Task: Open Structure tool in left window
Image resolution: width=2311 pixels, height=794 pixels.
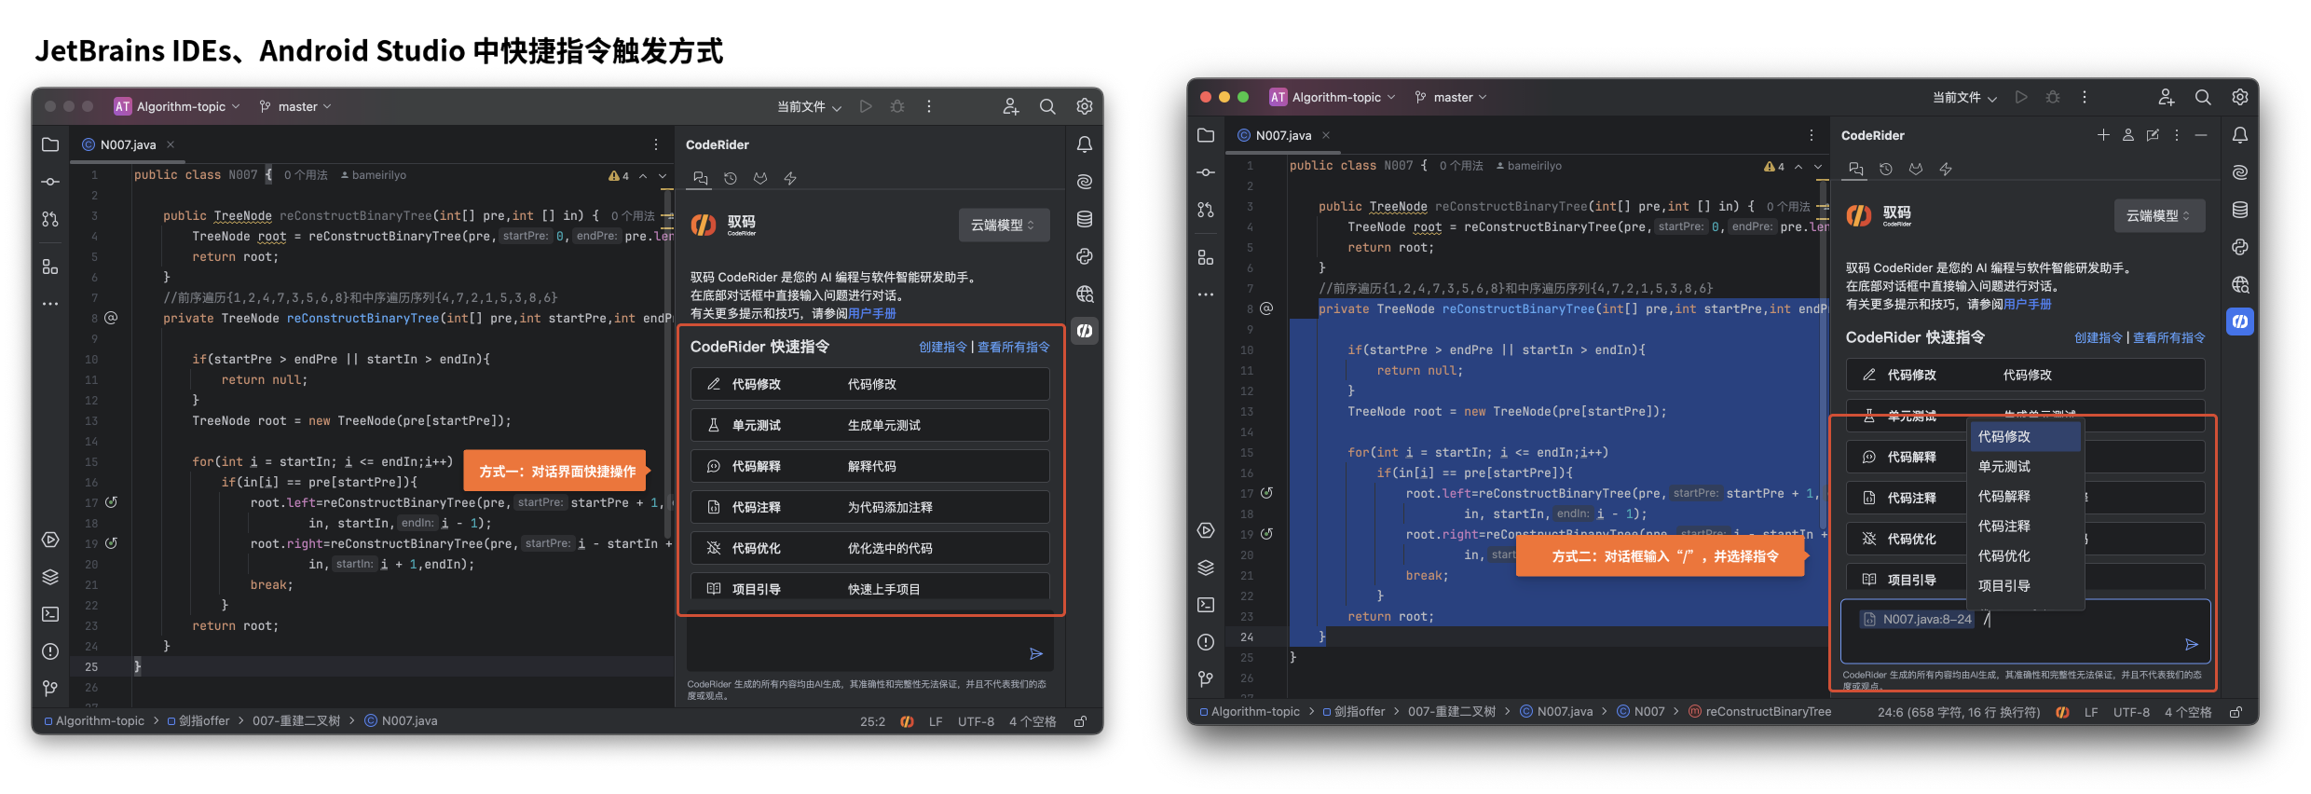Action: (x=50, y=267)
